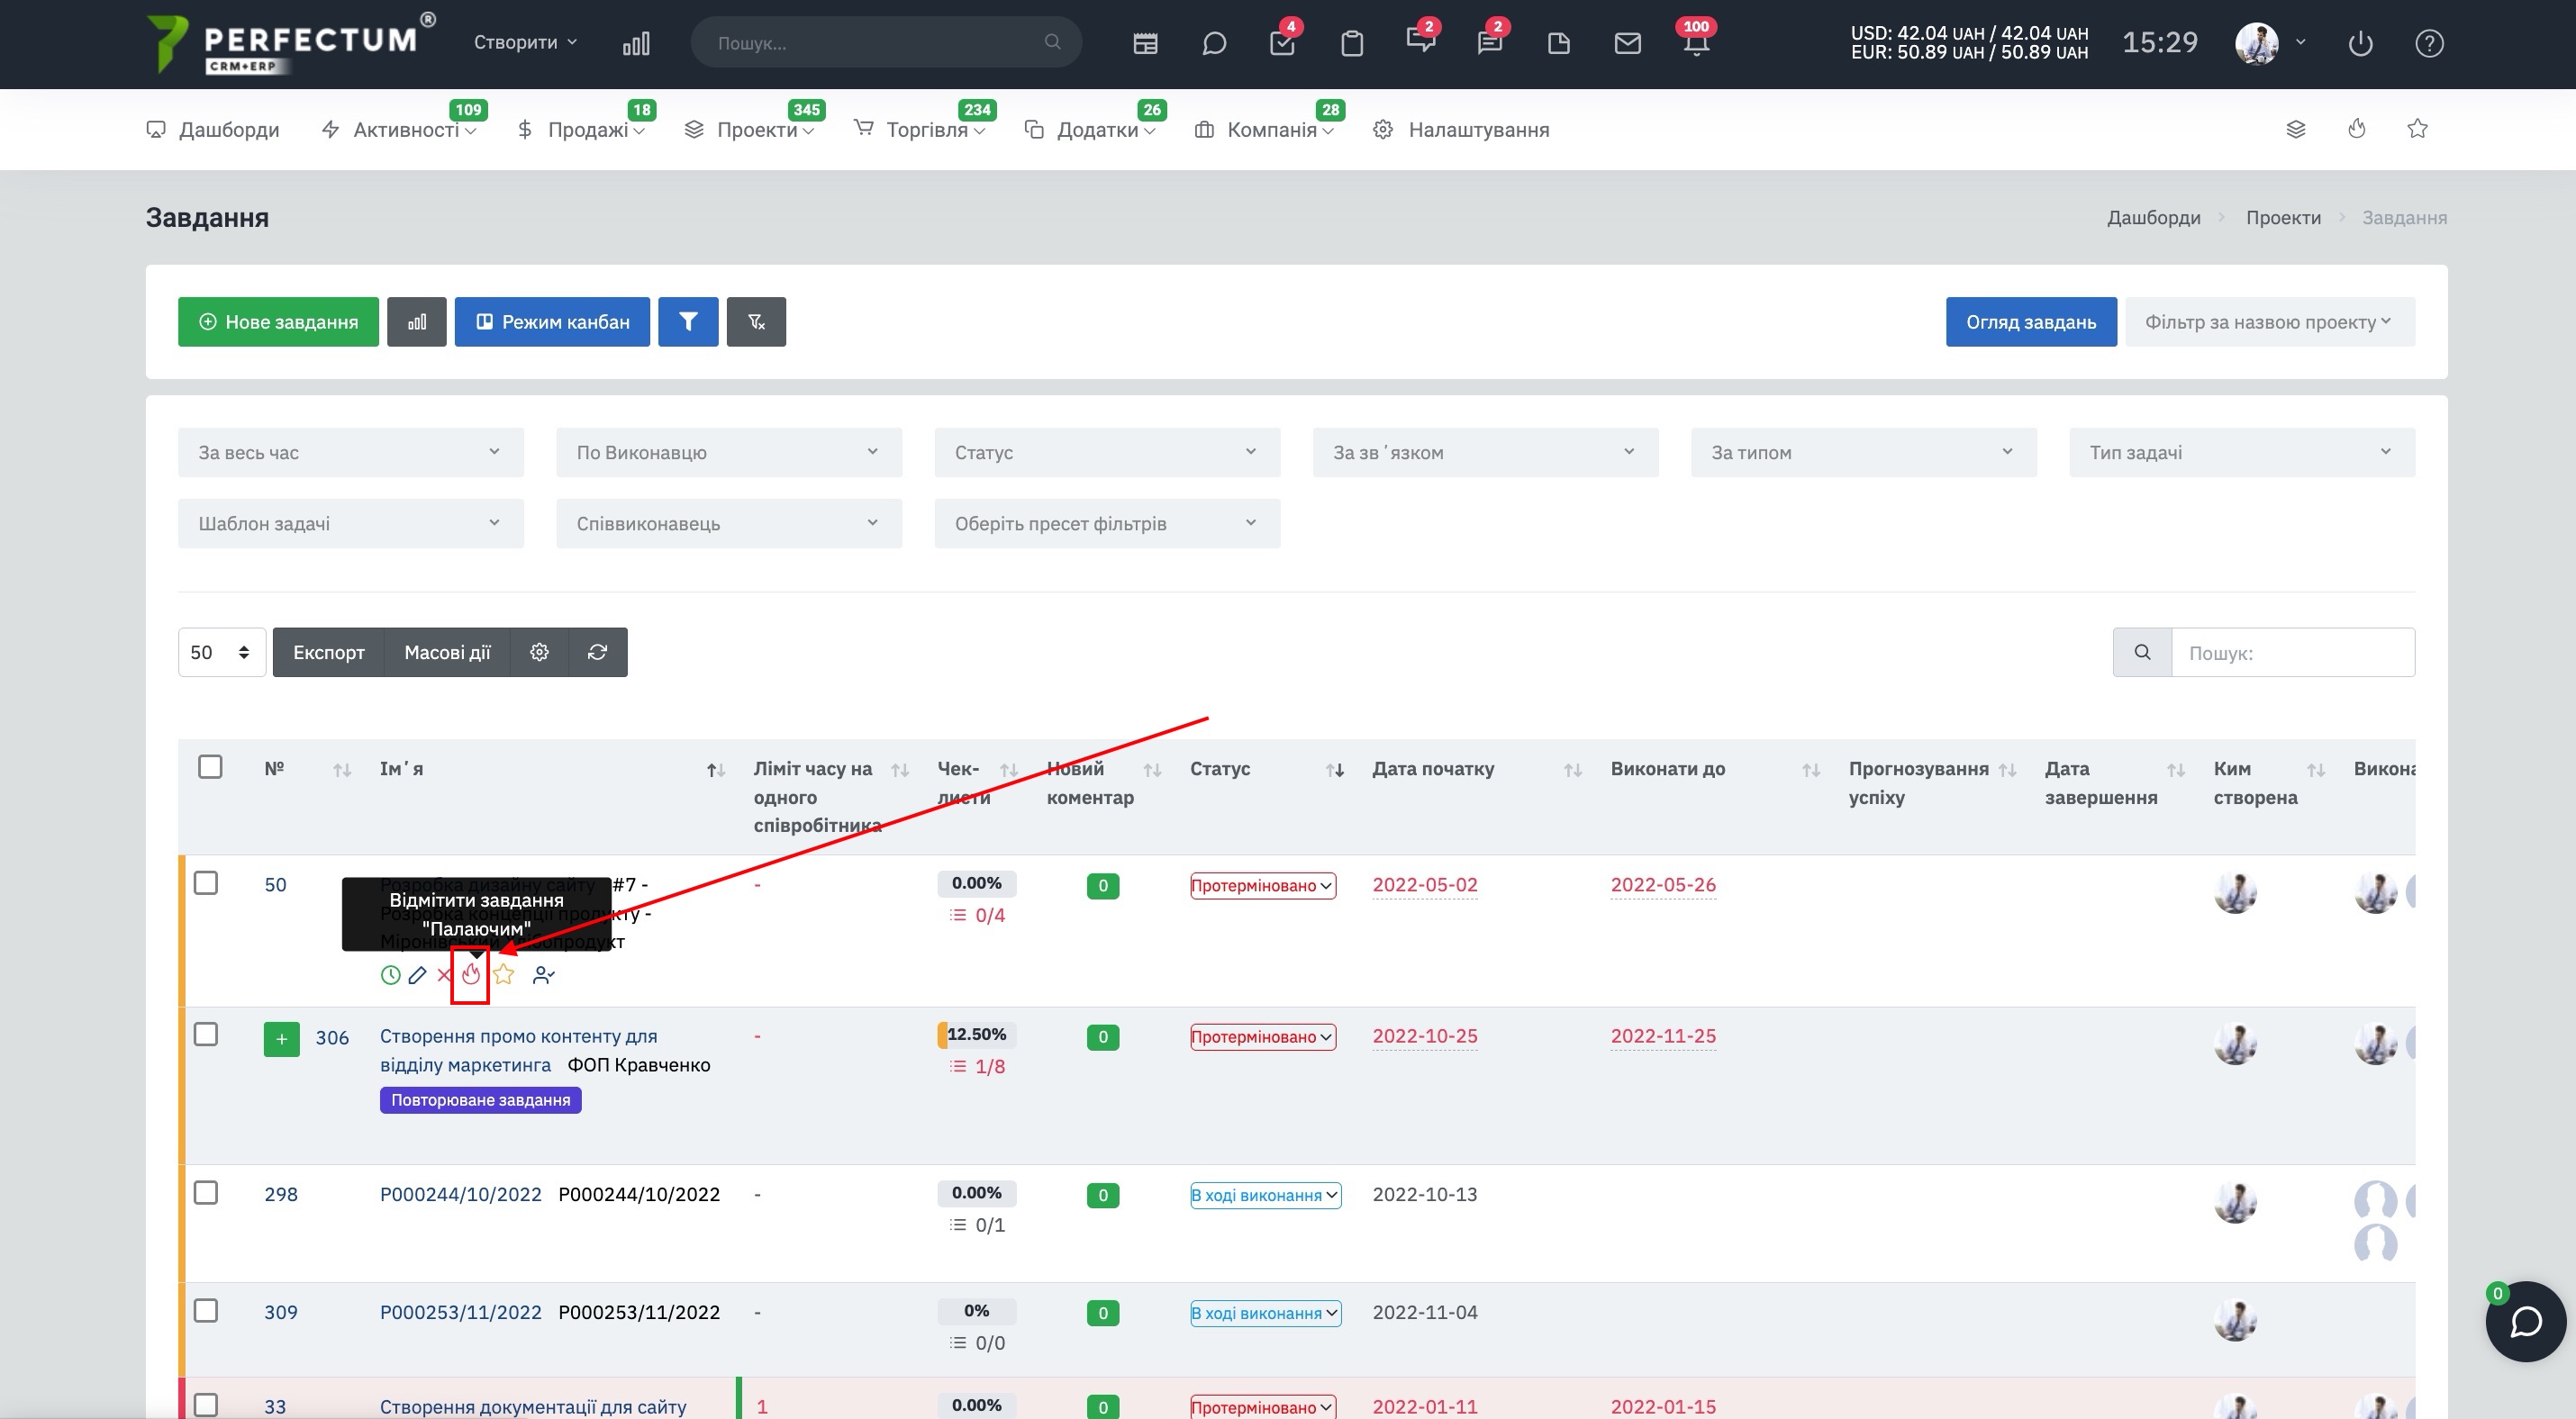Add task 50 to favorites star
Image resolution: width=2576 pixels, height=1419 pixels.
click(x=504, y=974)
